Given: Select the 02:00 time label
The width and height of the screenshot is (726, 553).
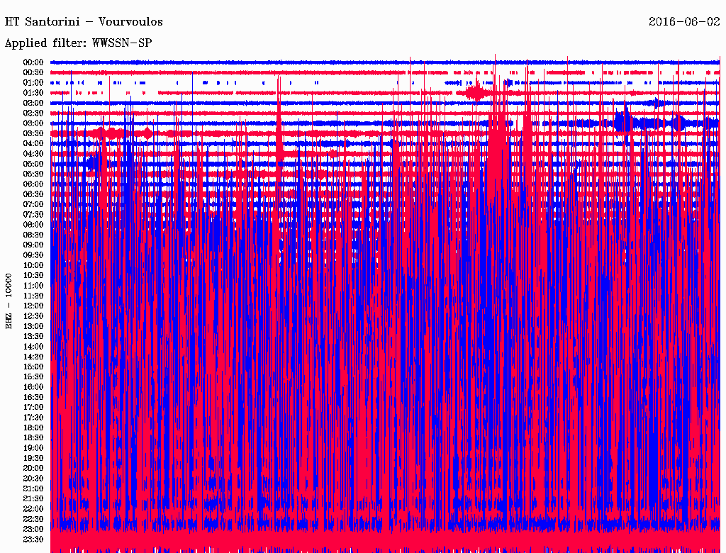Looking at the screenshot, I should tap(33, 103).
